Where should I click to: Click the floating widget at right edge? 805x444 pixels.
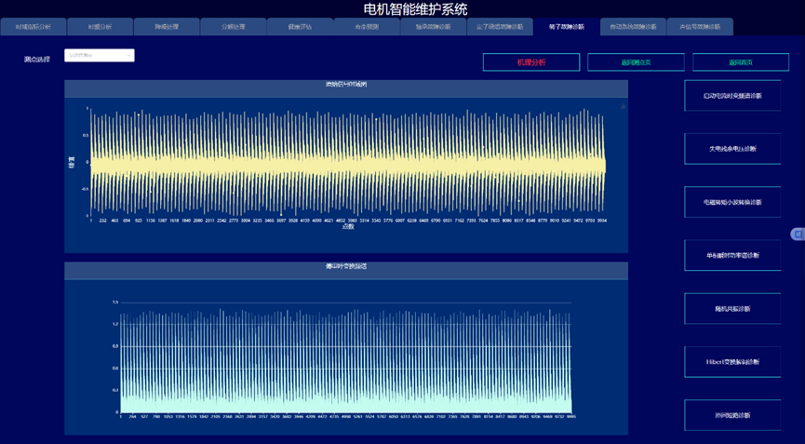(798, 234)
